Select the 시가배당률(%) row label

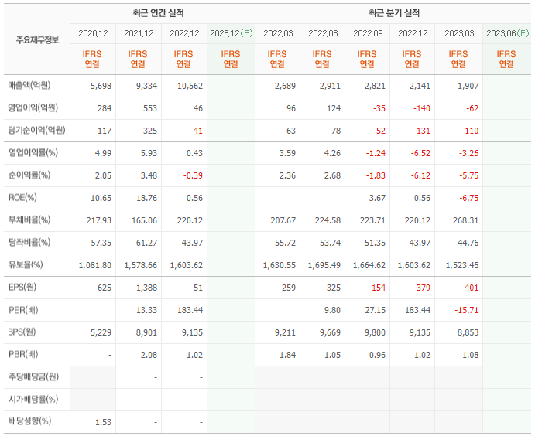[x=33, y=399]
